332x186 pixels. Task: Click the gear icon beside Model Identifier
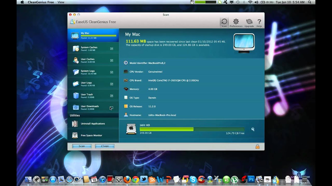pyautogui.click(x=126, y=63)
